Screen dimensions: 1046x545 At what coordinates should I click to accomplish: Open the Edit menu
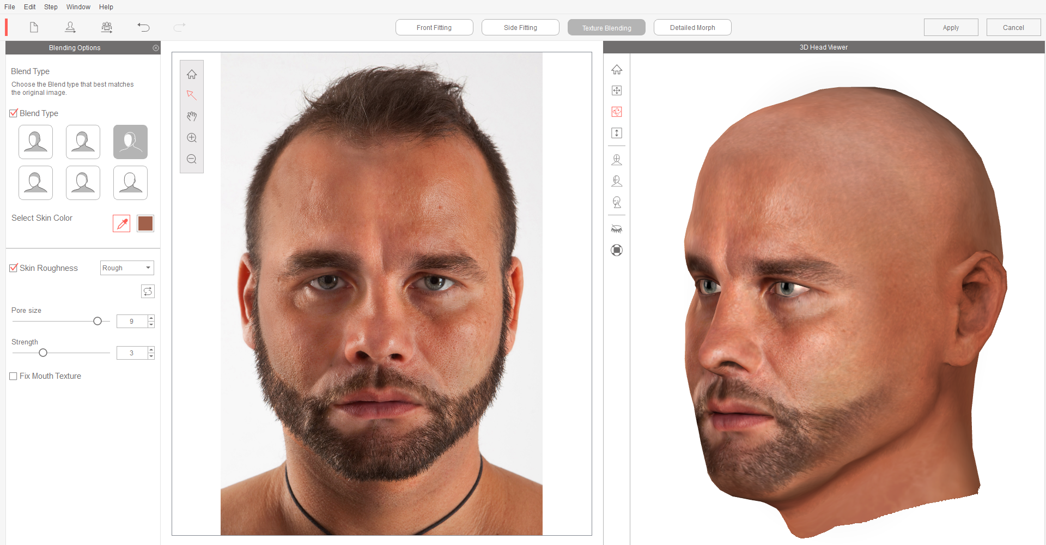(x=30, y=7)
